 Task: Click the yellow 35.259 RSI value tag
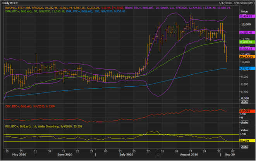click(247, 140)
